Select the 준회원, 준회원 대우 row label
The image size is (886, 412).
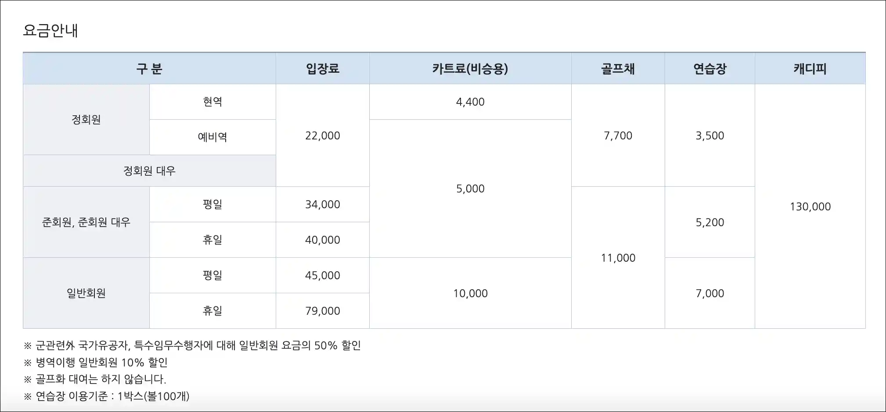pyautogui.click(x=86, y=222)
